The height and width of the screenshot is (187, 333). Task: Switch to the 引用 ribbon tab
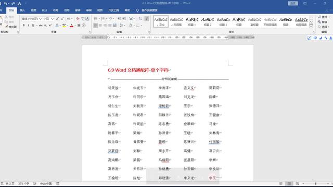click(67, 10)
